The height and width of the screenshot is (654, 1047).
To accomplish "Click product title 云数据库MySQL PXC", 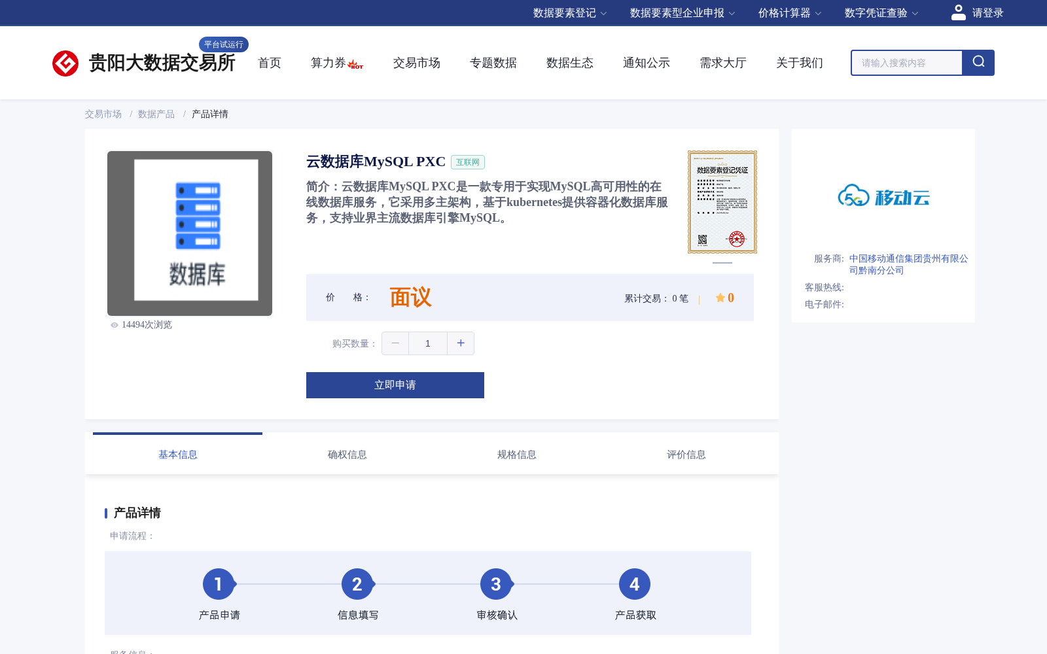I will tap(376, 162).
